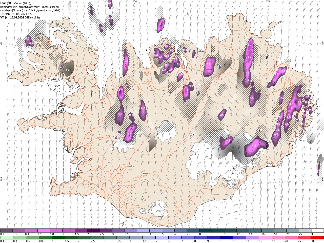Click the '(+18 h)' forecast offset text
324x243 pixels.
tap(35, 18)
